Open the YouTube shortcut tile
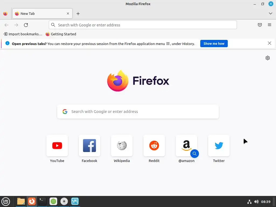The image size is (276, 207). 57,146
